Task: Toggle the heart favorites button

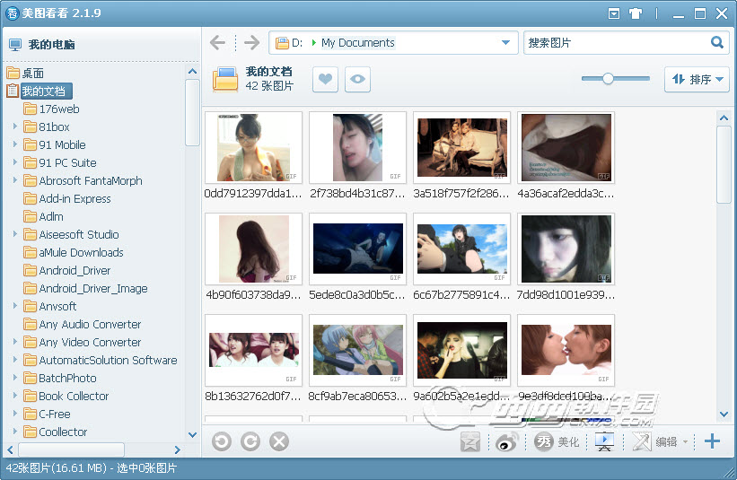Action: point(325,79)
